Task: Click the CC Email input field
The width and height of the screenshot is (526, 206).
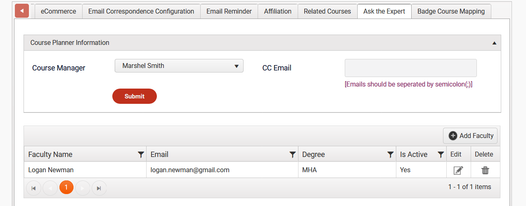Action: tap(410, 68)
